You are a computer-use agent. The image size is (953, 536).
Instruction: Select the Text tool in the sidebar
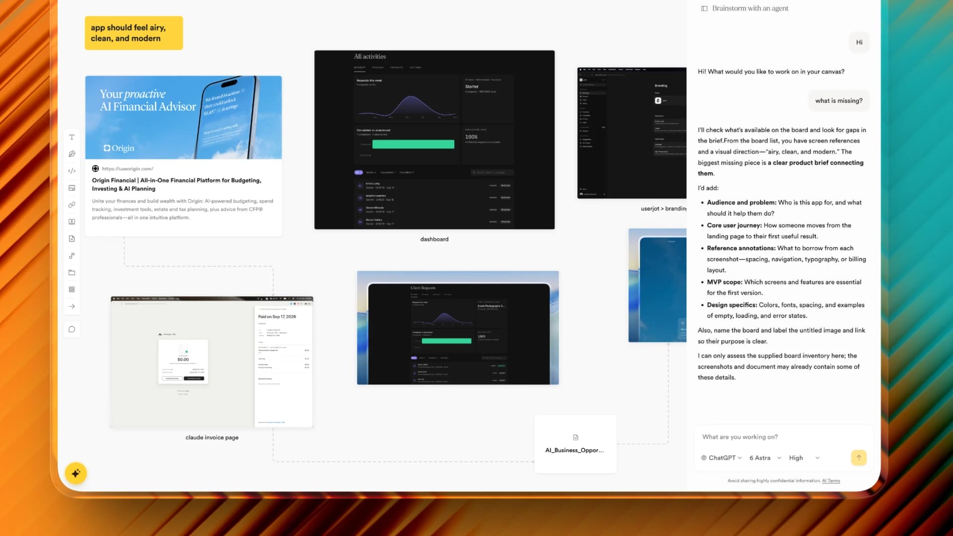tap(72, 137)
